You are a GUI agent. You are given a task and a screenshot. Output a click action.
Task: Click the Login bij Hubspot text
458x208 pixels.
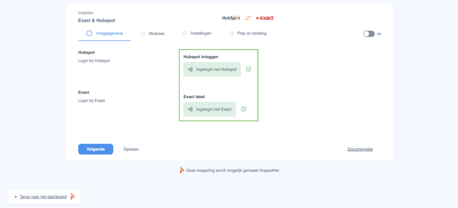[x=94, y=61]
